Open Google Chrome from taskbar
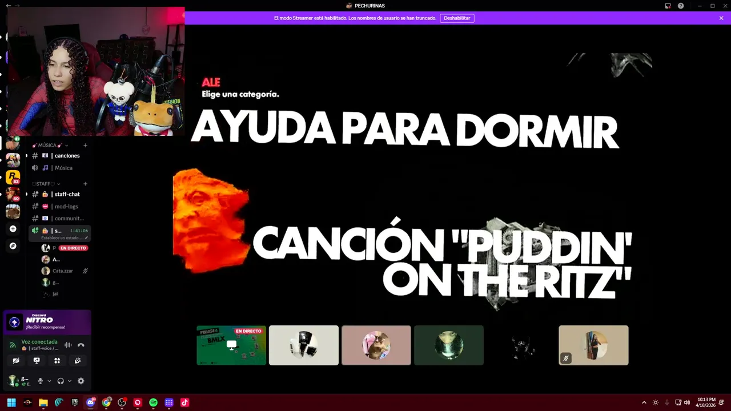 tap(106, 402)
